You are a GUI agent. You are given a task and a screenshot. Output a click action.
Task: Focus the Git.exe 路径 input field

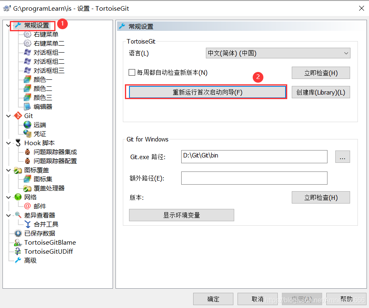click(x=254, y=157)
